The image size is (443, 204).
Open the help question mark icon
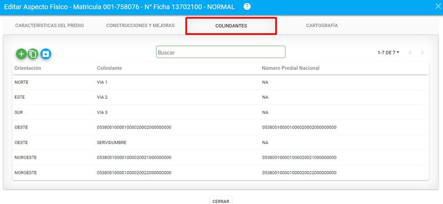247,7
